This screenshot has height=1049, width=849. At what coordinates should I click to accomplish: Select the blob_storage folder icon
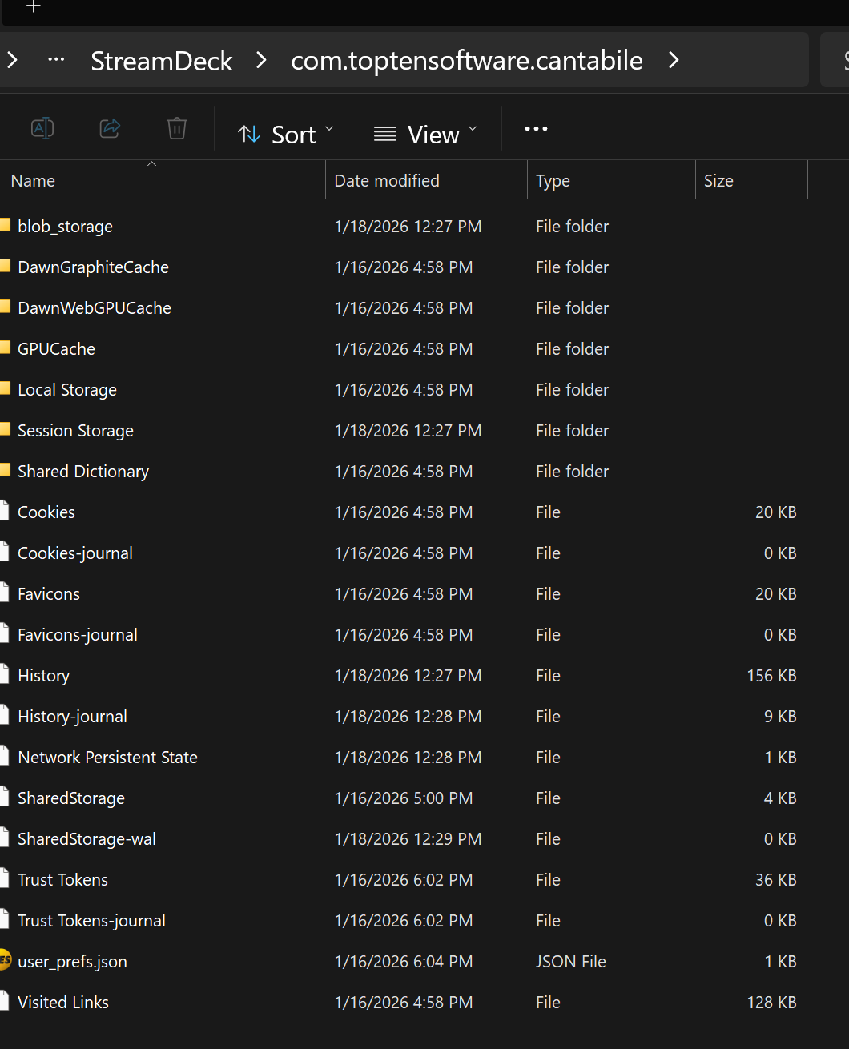pyautogui.click(x=5, y=226)
